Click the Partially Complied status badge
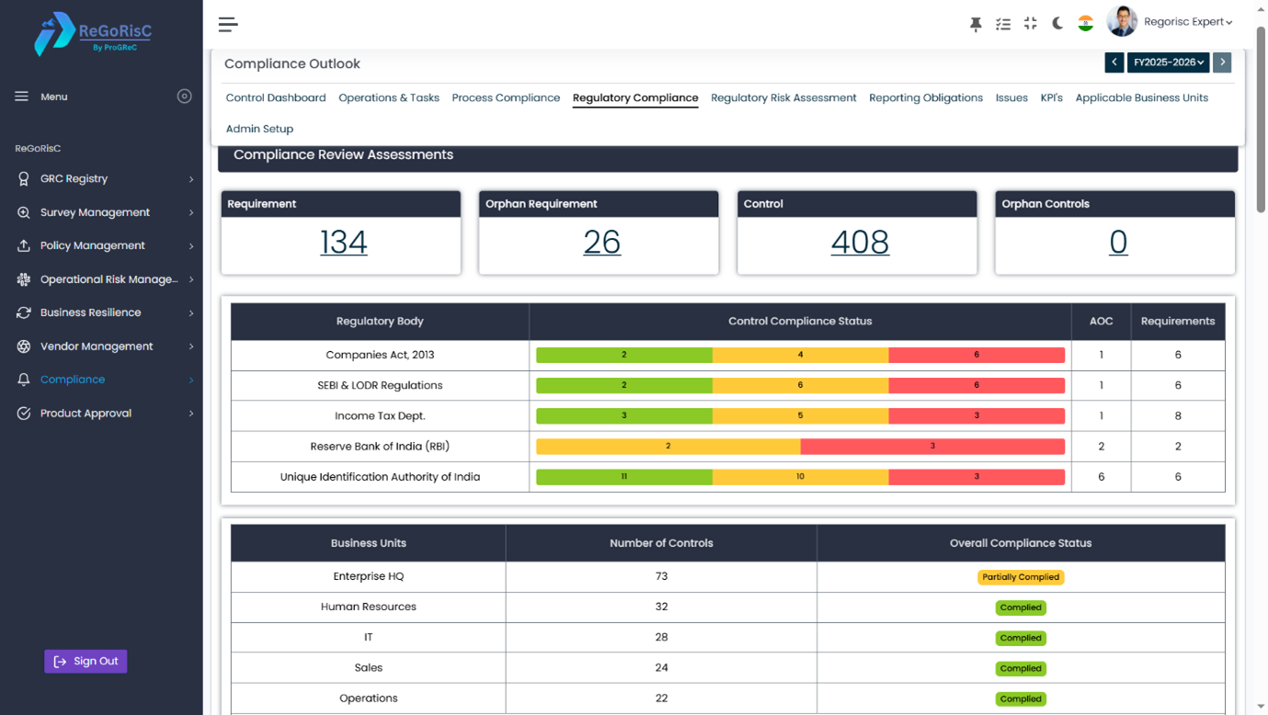 point(1021,578)
